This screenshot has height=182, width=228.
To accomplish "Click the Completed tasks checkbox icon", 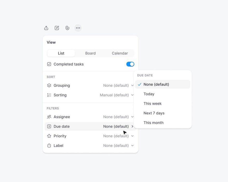I will coord(49,64).
